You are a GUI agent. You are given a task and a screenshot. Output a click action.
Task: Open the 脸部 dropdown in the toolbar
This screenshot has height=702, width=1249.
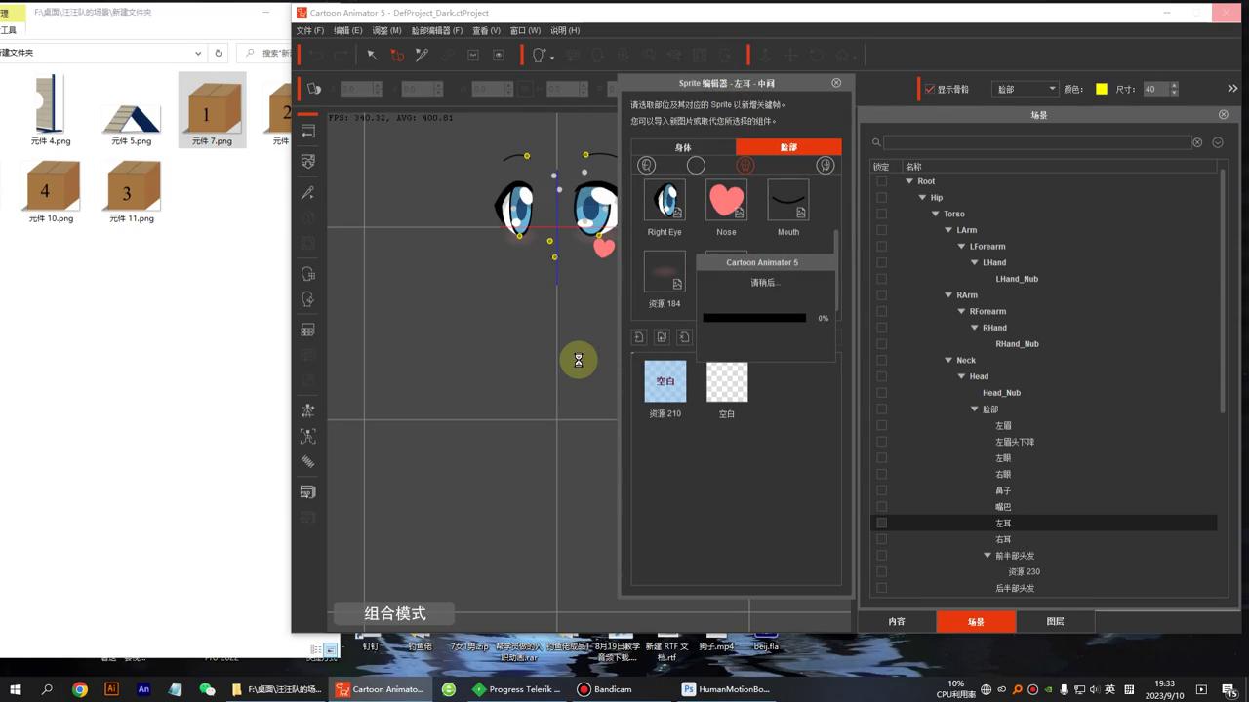1025,89
